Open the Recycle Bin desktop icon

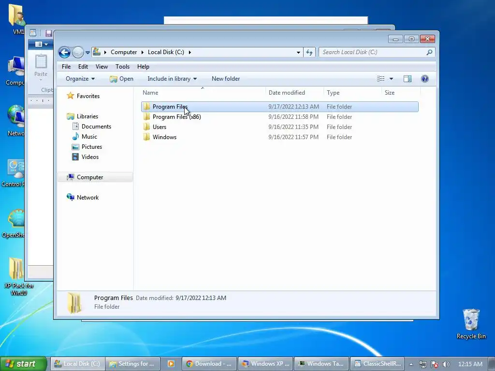(471, 324)
